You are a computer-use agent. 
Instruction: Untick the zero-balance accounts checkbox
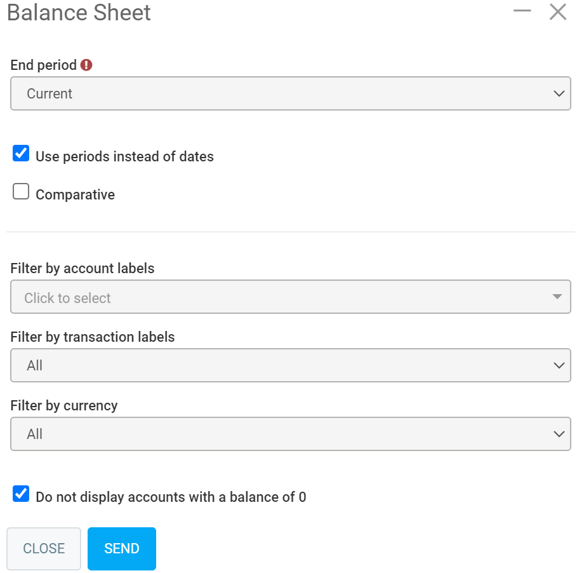point(22,494)
